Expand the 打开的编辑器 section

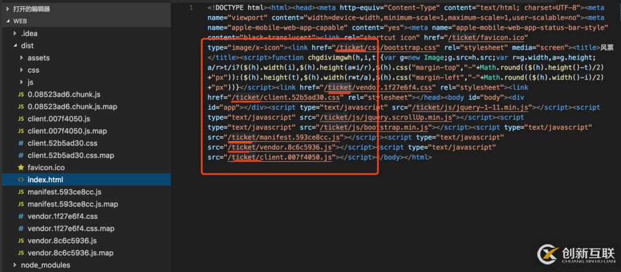(x=8, y=9)
